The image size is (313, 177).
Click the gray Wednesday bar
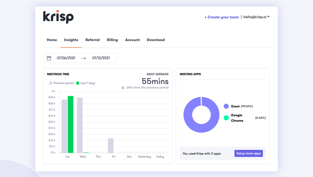80,125
